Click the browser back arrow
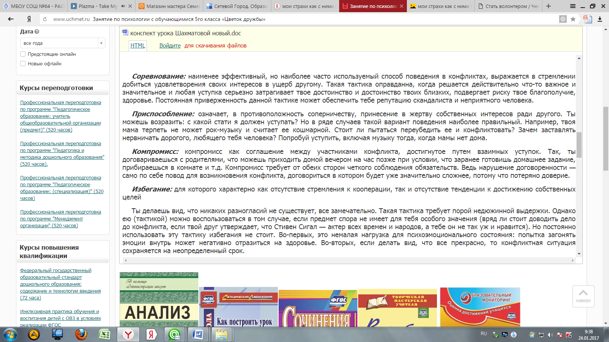Image resolution: width=609 pixels, height=342 pixels. point(11,19)
